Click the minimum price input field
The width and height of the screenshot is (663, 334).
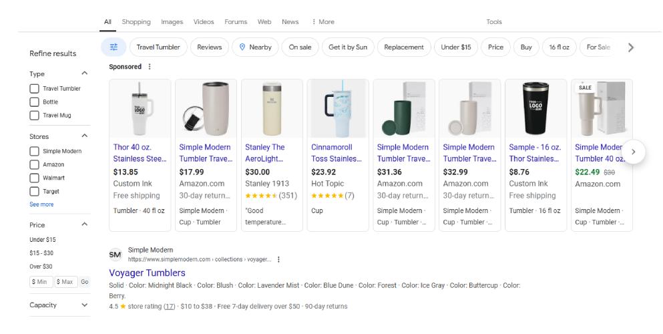(40, 282)
